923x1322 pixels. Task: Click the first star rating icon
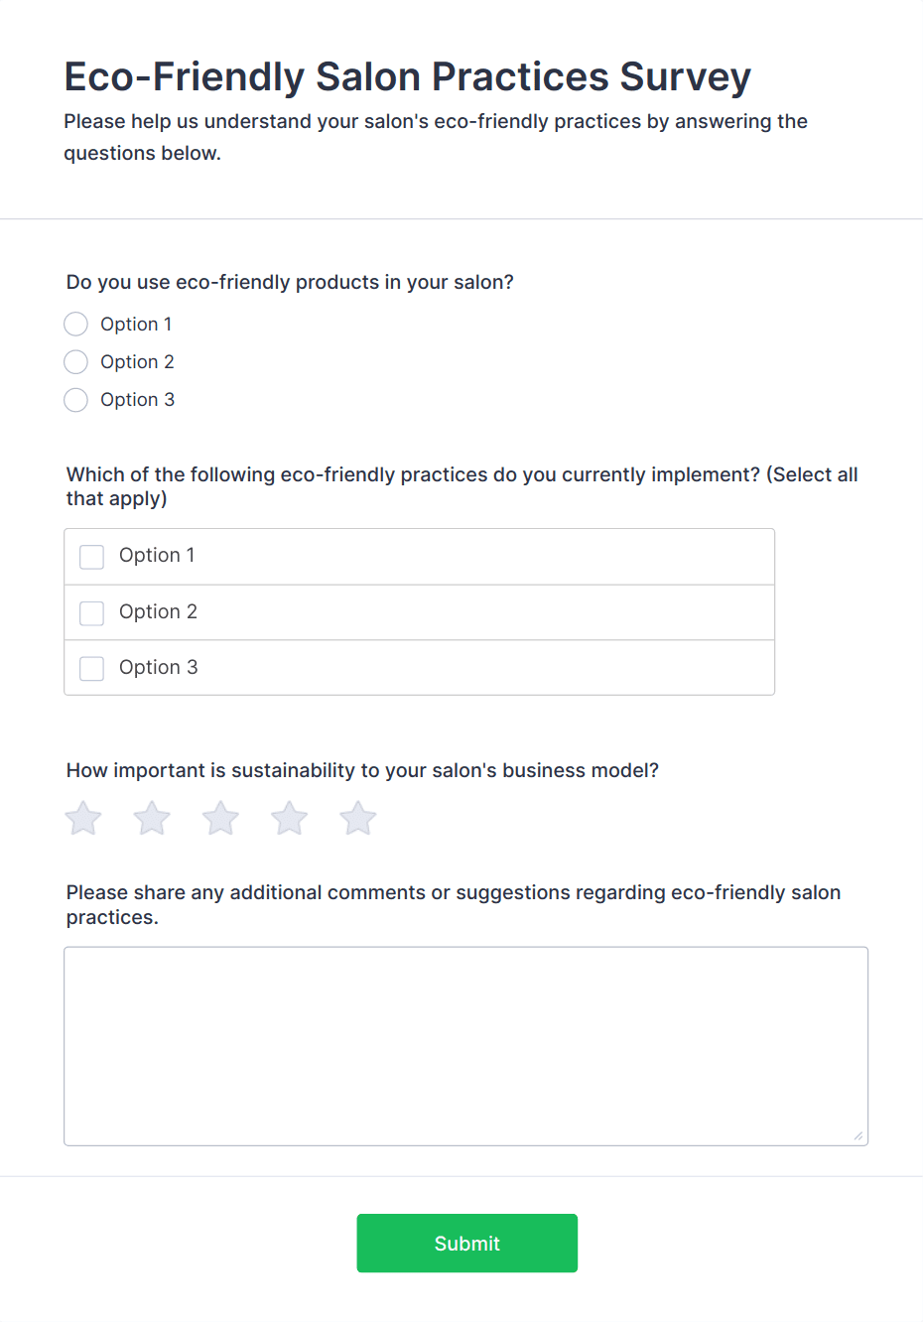pos(82,818)
